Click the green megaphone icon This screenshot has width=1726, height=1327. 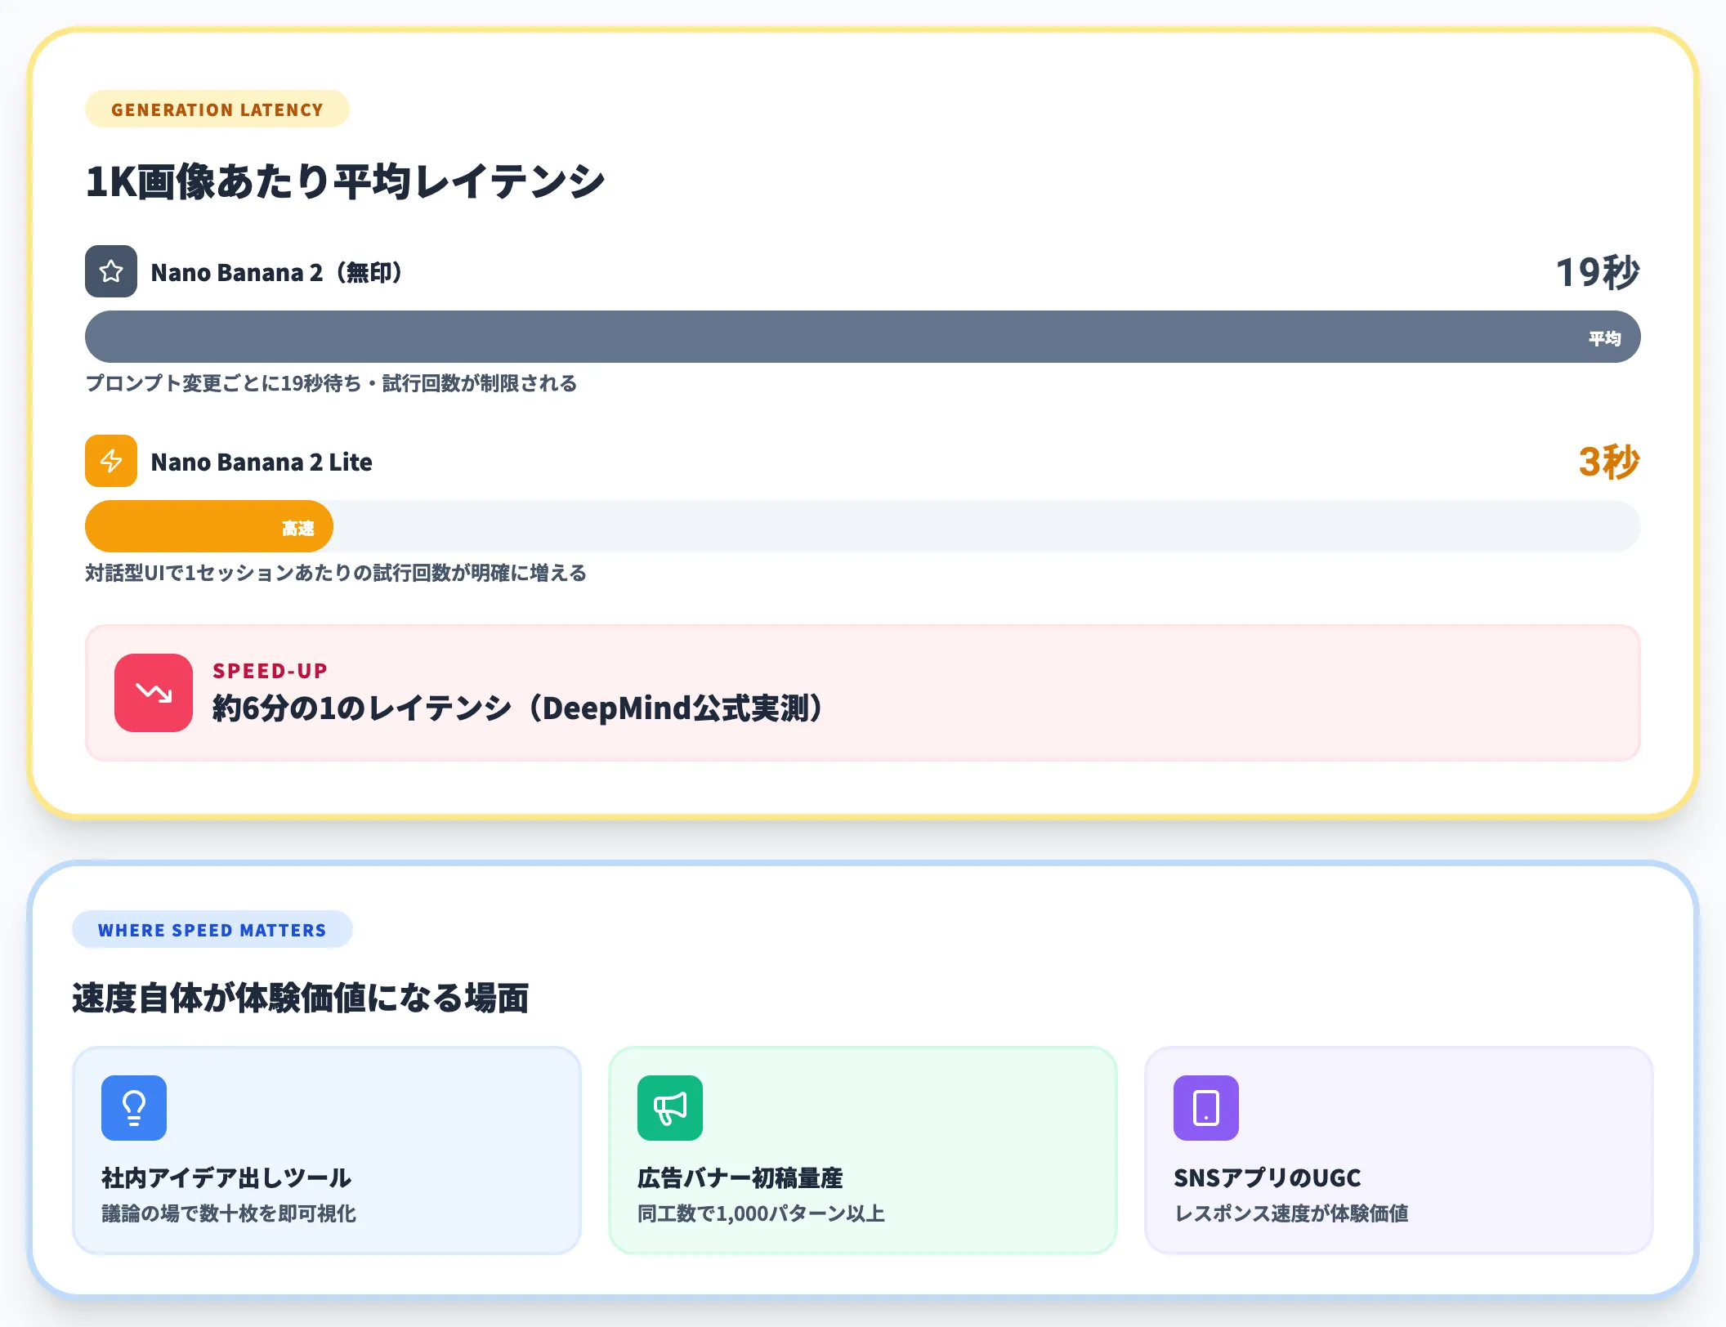click(x=670, y=1108)
